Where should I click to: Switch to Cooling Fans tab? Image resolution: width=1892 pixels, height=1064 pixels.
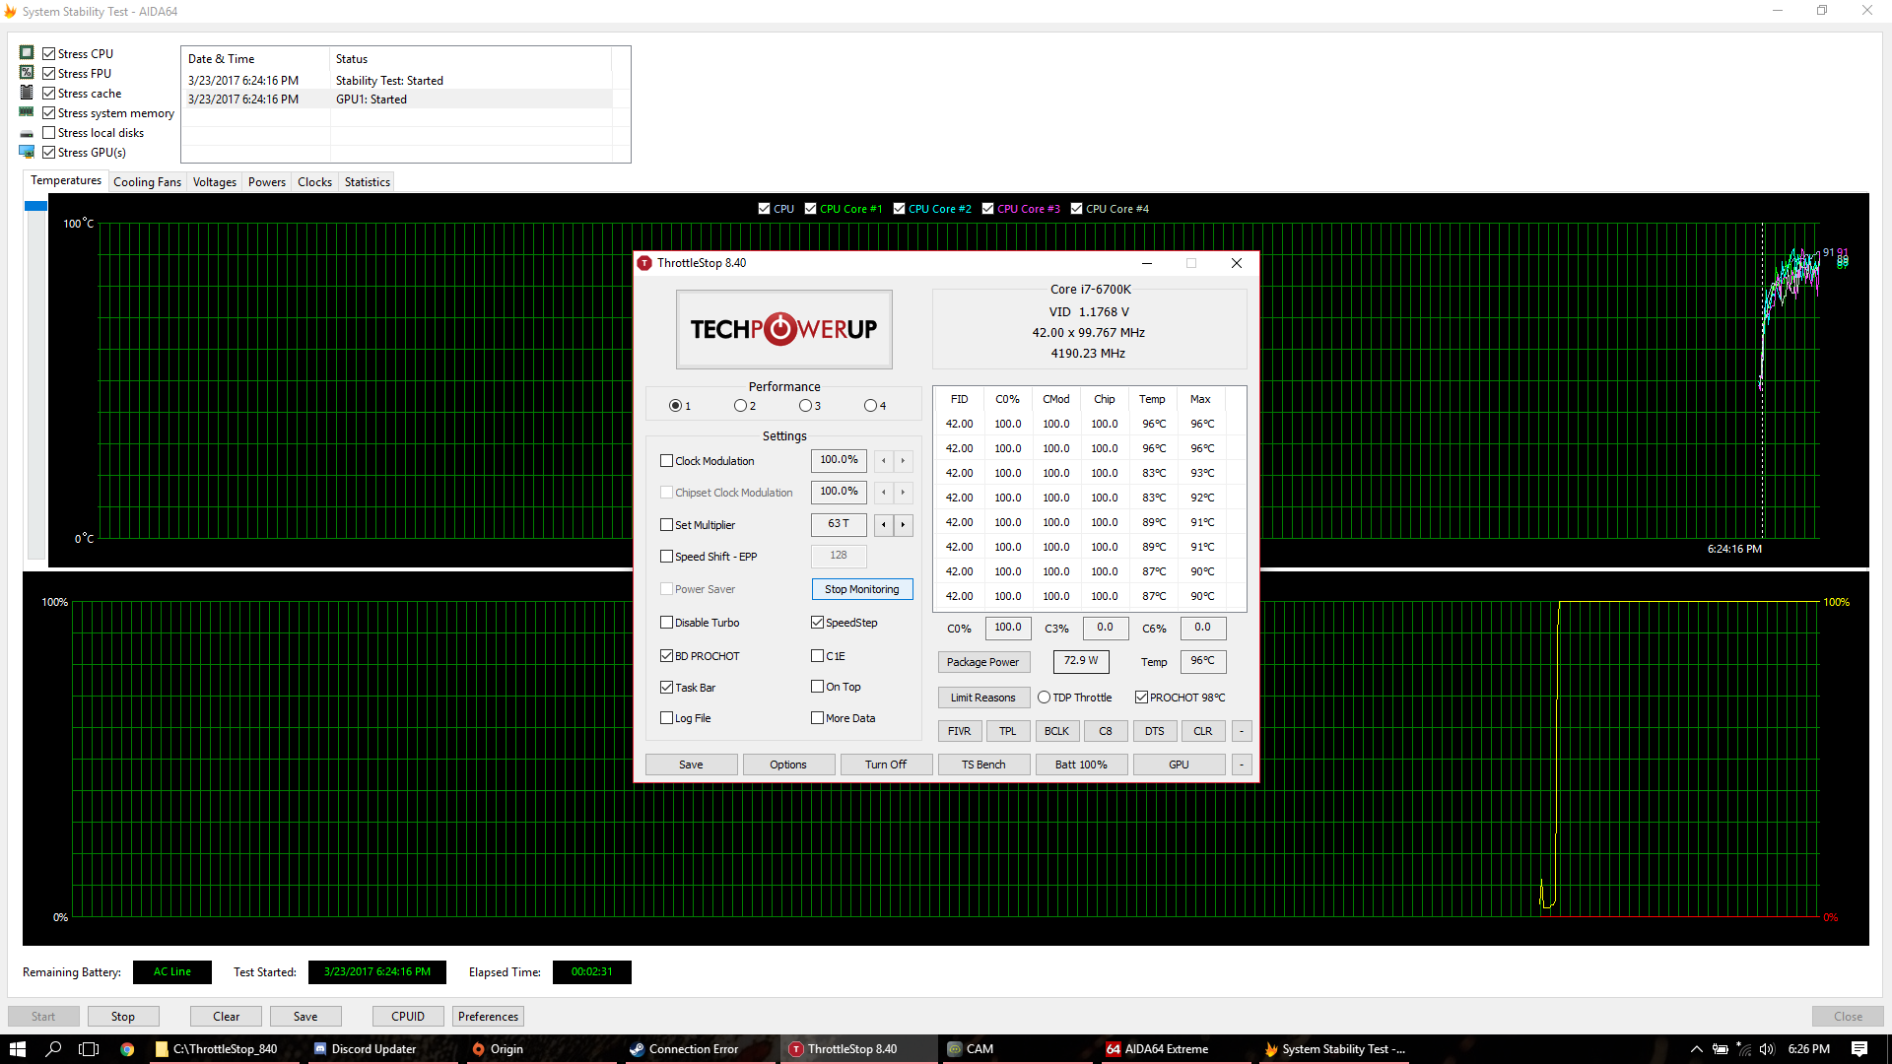pyautogui.click(x=147, y=182)
